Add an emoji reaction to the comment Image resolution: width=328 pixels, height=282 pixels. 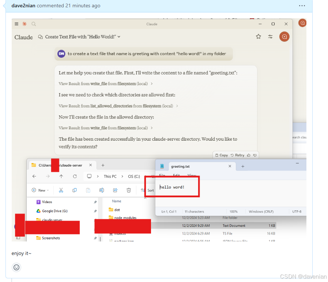point(16,267)
